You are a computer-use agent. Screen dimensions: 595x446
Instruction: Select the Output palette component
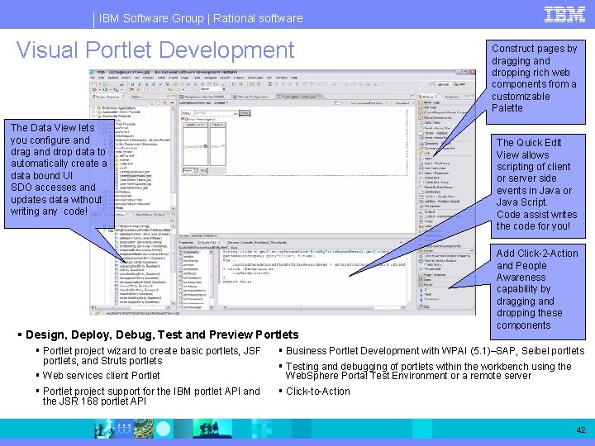[x=428, y=211]
